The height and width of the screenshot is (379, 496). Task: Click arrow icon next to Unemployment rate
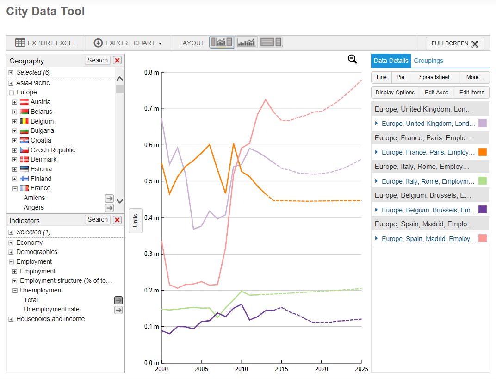pyautogui.click(x=118, y=310)
